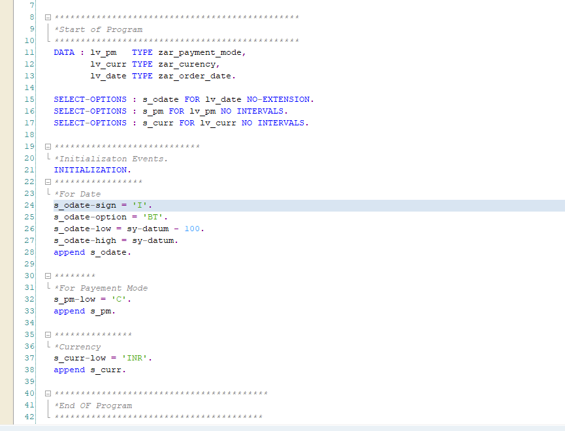This screenshot has width=565, height=431.
Task: Collapse the End OF Program block at line 40
Action: [48, 394]
